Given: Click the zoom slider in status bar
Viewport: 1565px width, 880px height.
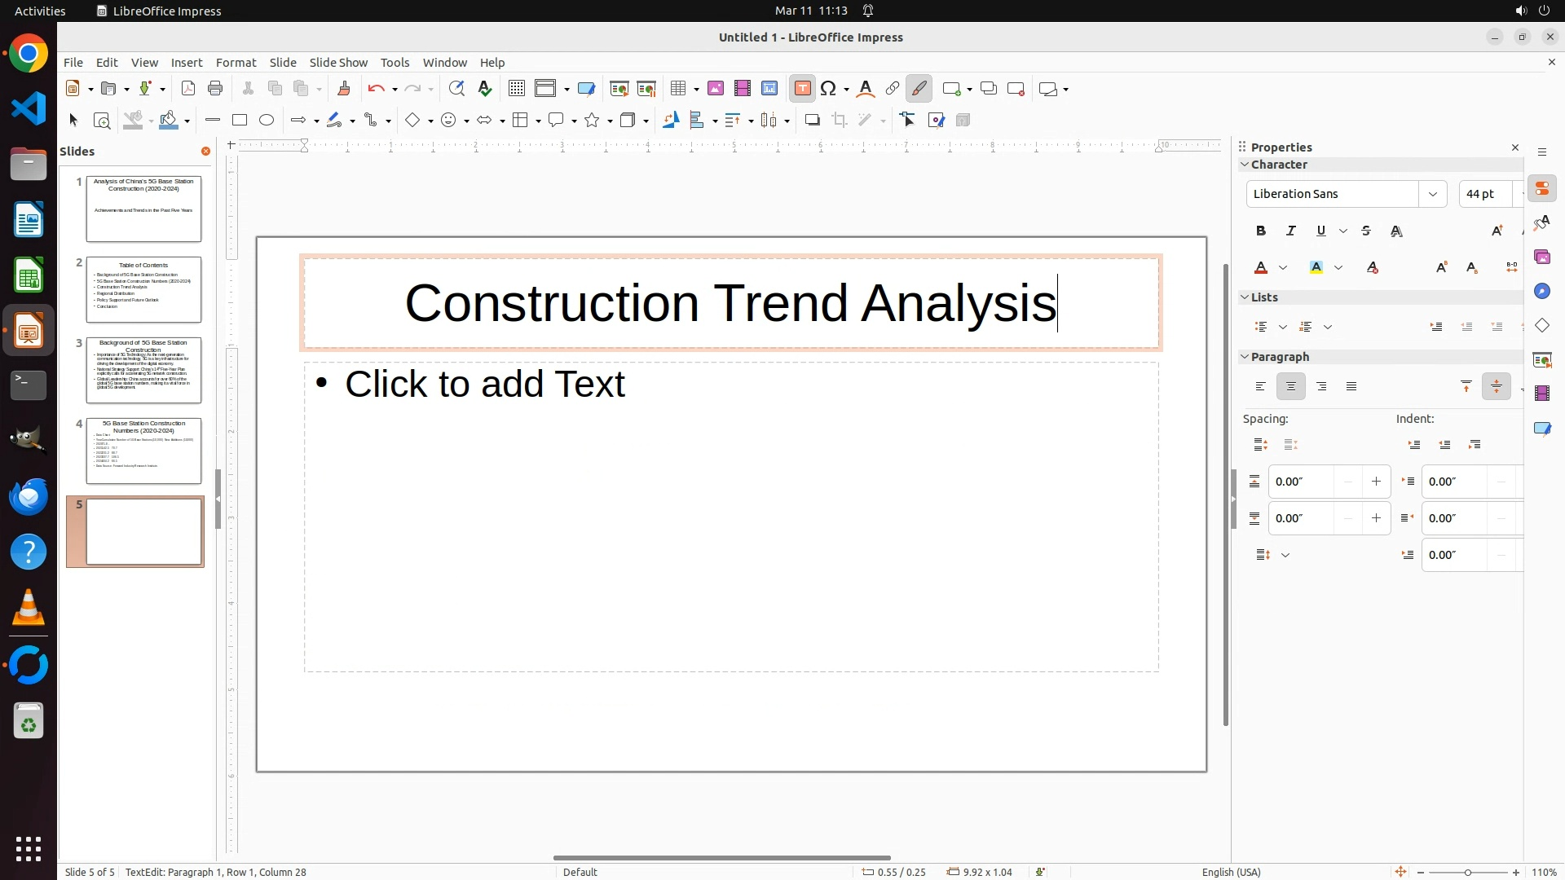Looking at the screenshot, I should coord(1468,872).
